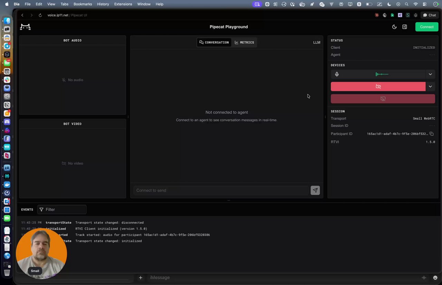442x285 pixels.
Task: Open the Extensions menu
Action: [123, 4]
